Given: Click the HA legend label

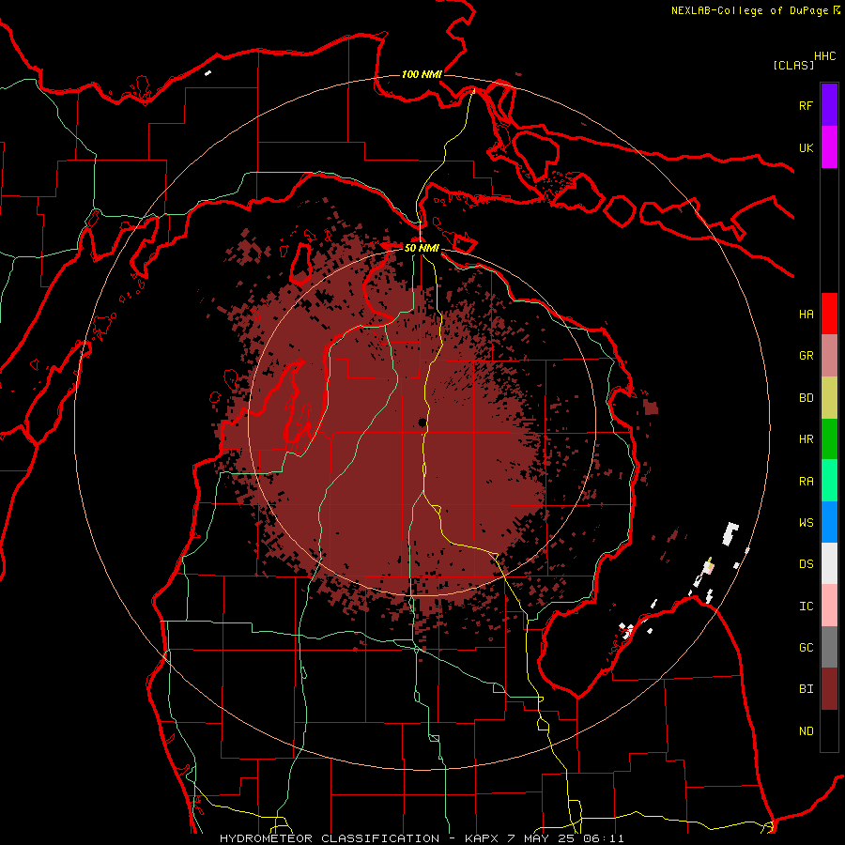Looking at the screenshot, I should [x=806, y=314].
